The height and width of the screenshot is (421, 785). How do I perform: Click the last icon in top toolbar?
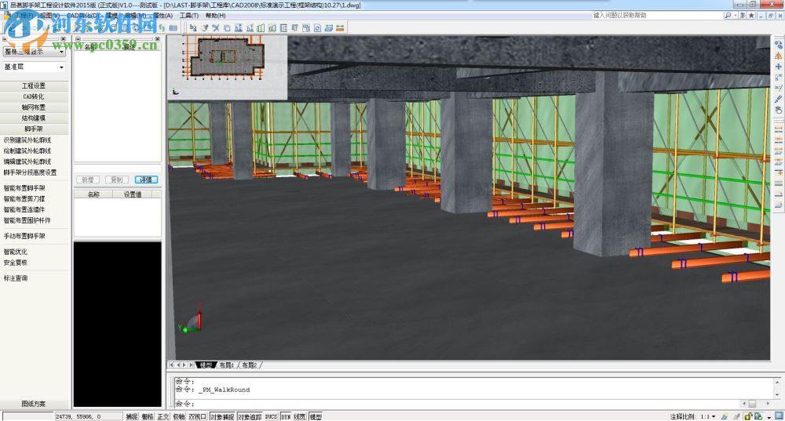point(341,28)
